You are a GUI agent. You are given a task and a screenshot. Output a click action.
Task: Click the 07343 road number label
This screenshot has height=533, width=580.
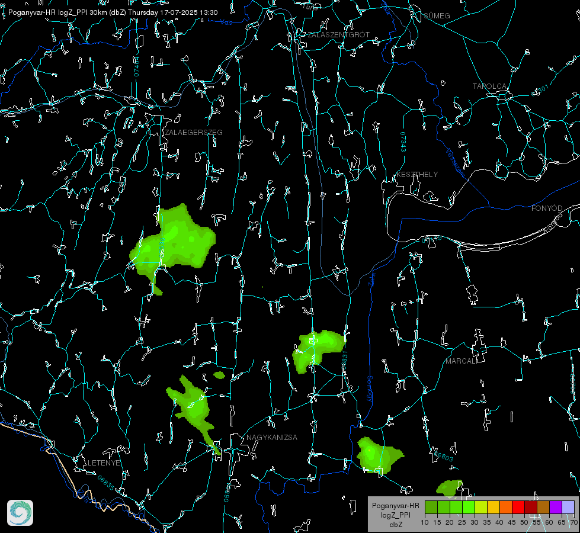[403, 142]
